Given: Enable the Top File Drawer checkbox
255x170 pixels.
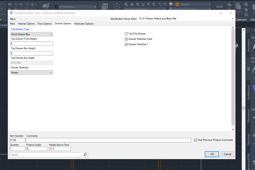Looking at the screenshot, I should coord(126,34).
